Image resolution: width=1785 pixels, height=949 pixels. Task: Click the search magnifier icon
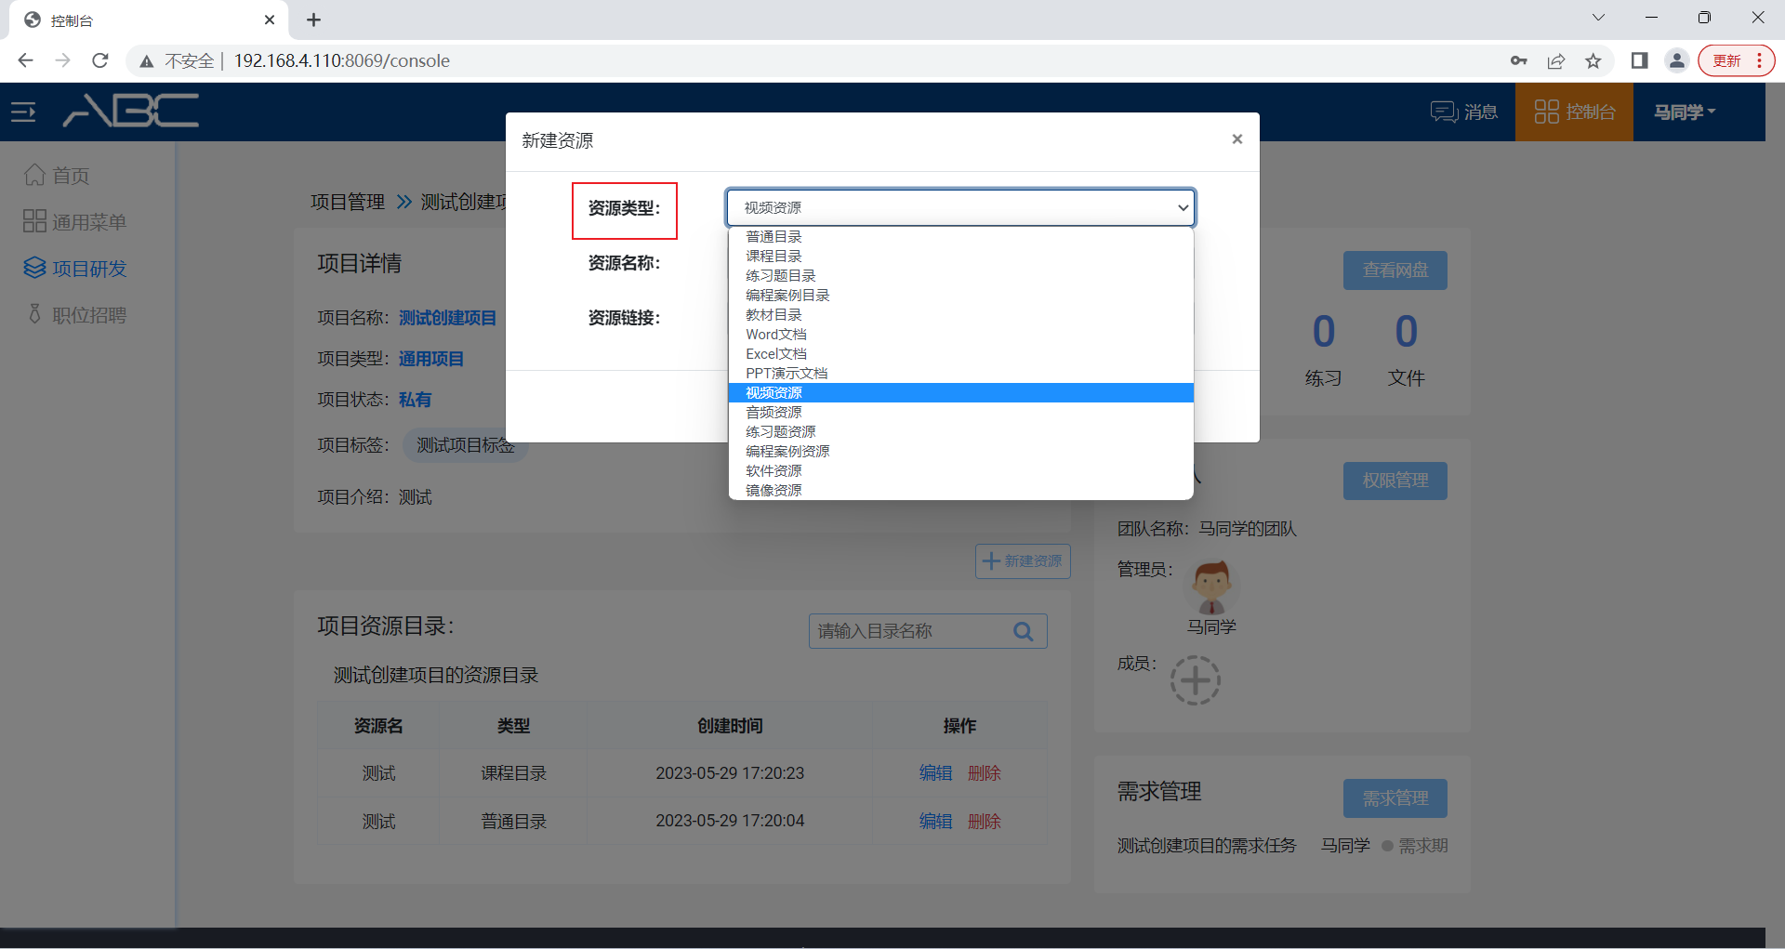[1024, 632]
